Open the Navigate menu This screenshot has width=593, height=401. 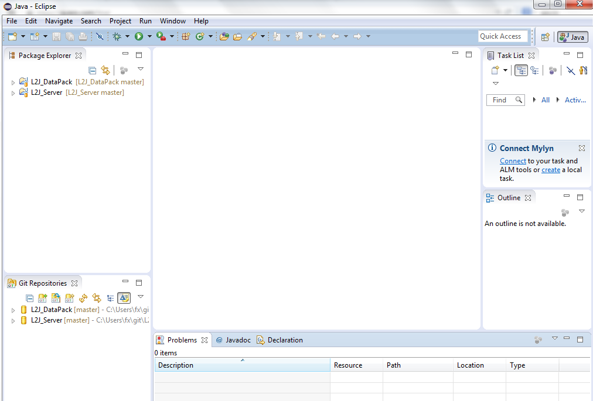click(59, 21)
